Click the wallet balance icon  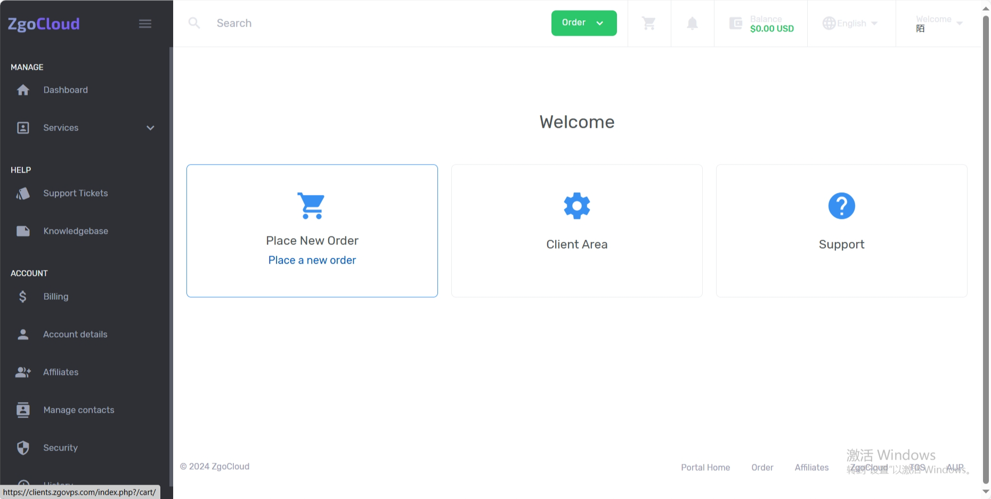tap(736, 23)
